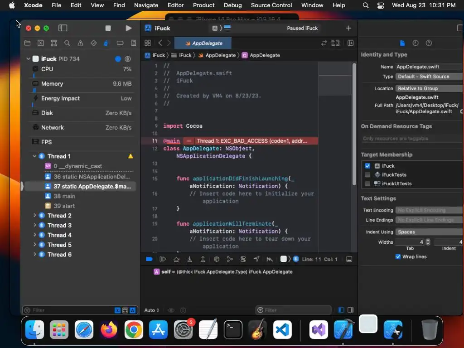Select the Debug navigator icon
The image size is (464, 348).
click(106, 43)
